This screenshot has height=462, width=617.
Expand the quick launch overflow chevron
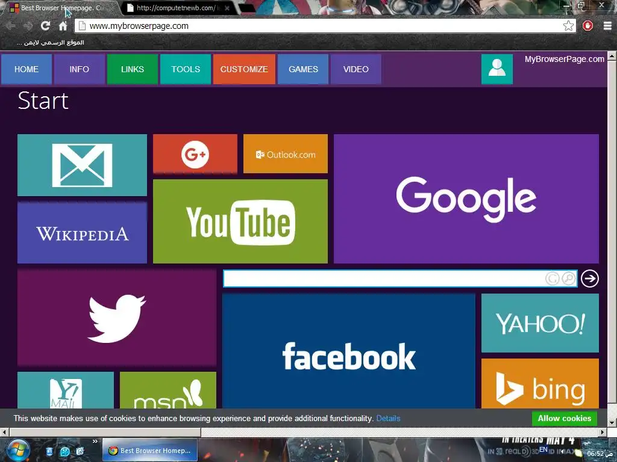click(x=95, y=442)
